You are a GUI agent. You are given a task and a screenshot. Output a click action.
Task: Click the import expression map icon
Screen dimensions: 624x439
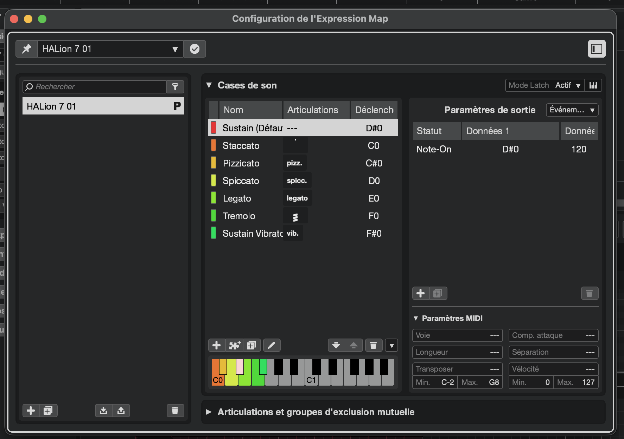(x=103, y=411)
